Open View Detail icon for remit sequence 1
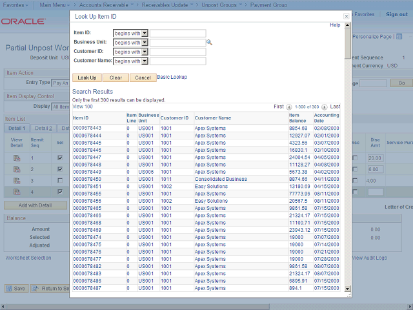The width and height of the screenshot is (413, 310). (x=17, y=158)
